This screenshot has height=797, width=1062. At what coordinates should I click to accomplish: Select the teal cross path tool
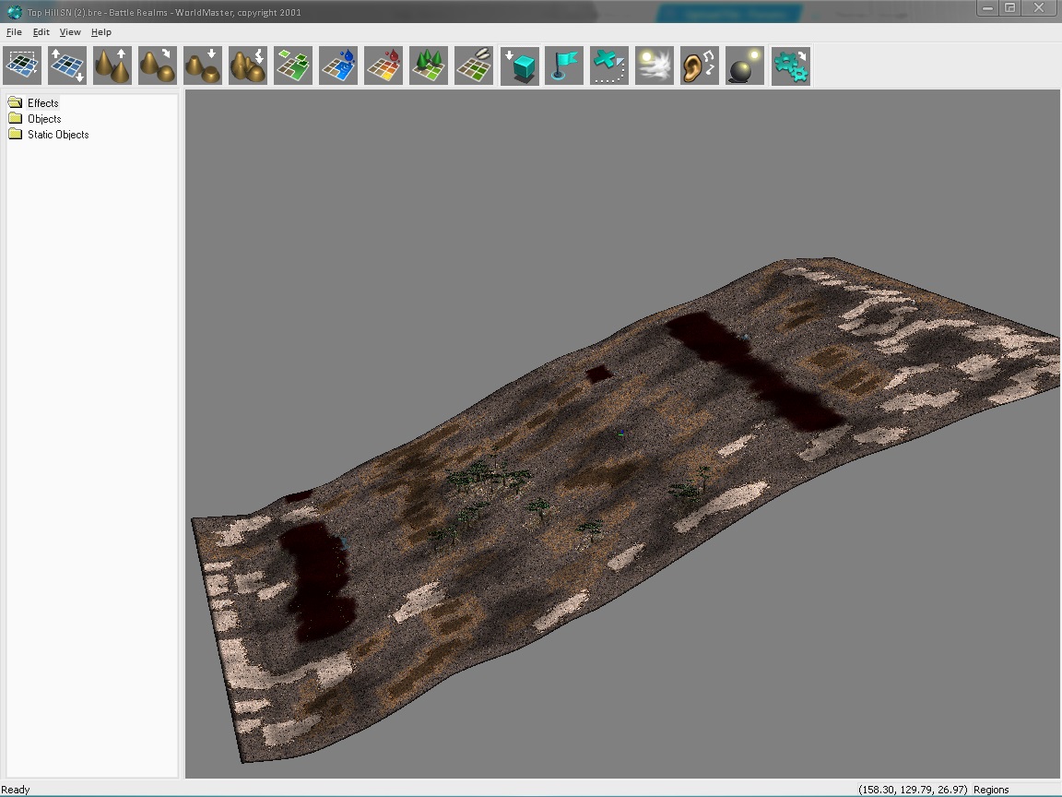pos(609,65)
